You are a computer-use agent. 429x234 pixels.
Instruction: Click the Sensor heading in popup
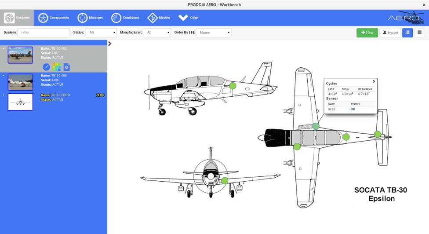[x=332, y=99]
